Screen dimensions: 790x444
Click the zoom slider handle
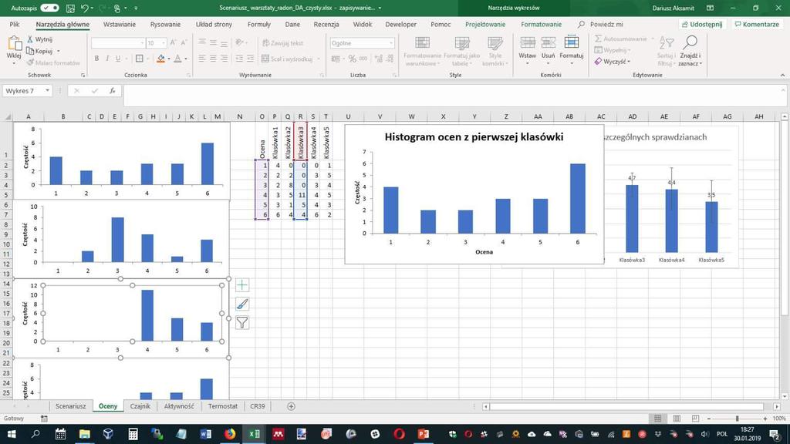(x=737, y=419)
